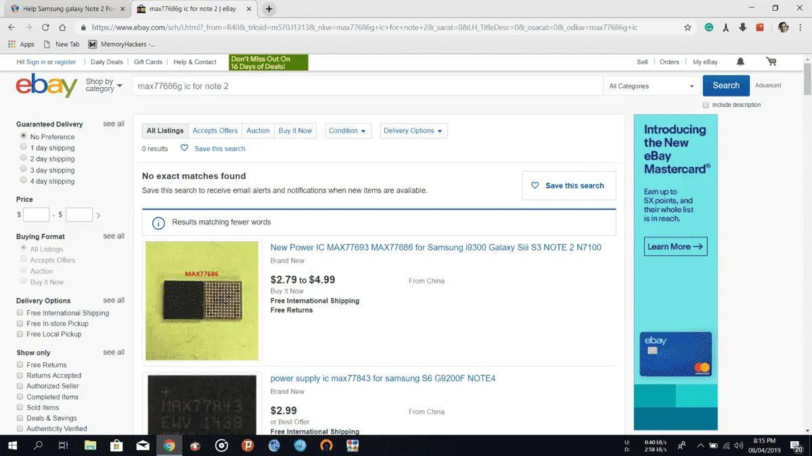
Task: Check Free Local Pickup filter
Action: [x=20, y=334]
